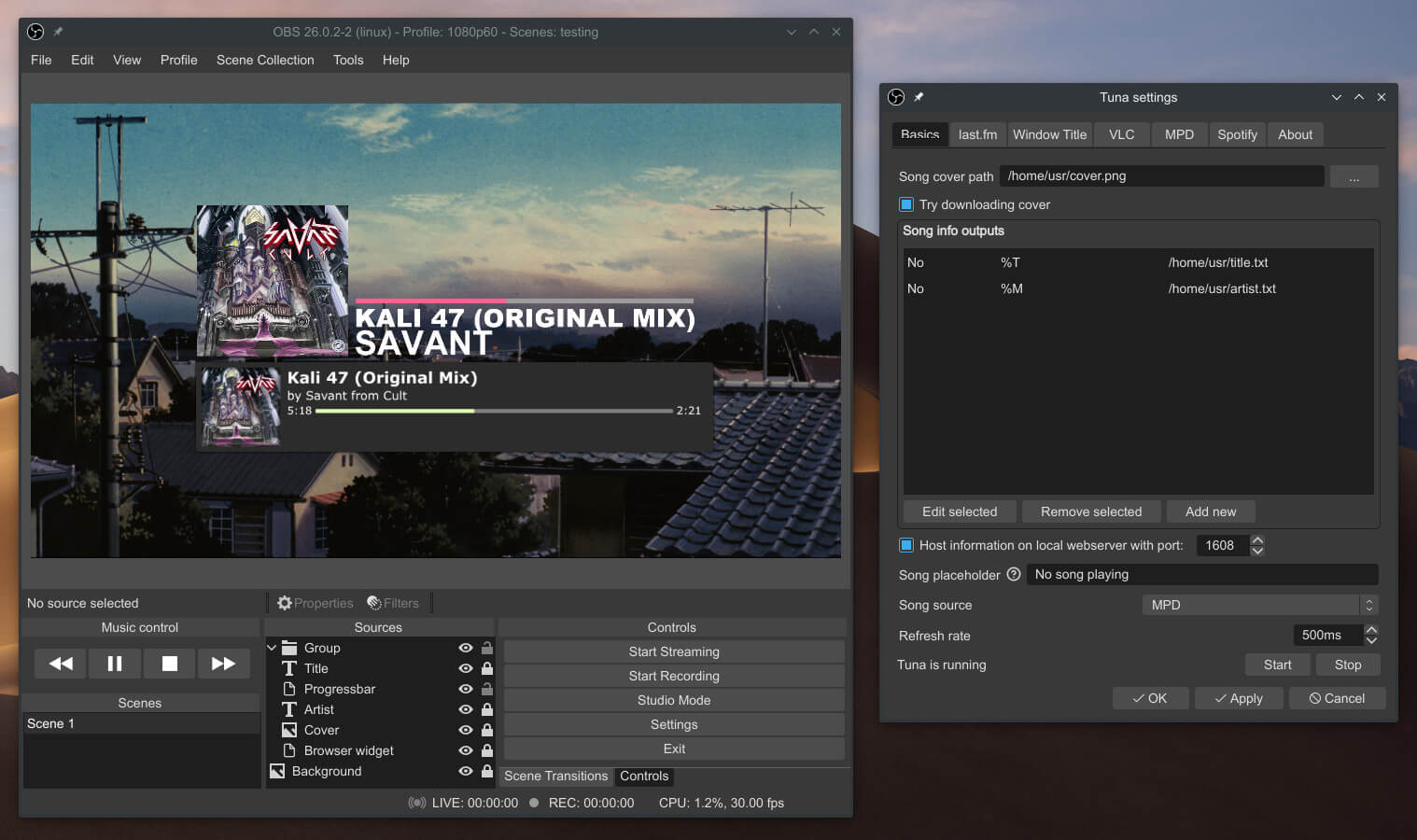Click the Song cover path input field
The image size is (1417, 840).
(x=1161, y=175)
